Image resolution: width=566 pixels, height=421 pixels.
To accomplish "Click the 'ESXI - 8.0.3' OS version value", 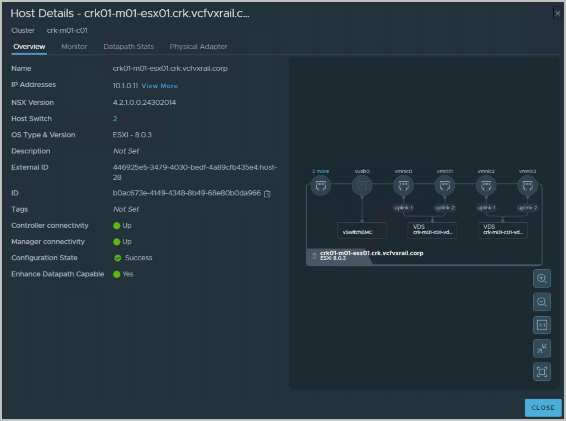I will coord(132,135).
